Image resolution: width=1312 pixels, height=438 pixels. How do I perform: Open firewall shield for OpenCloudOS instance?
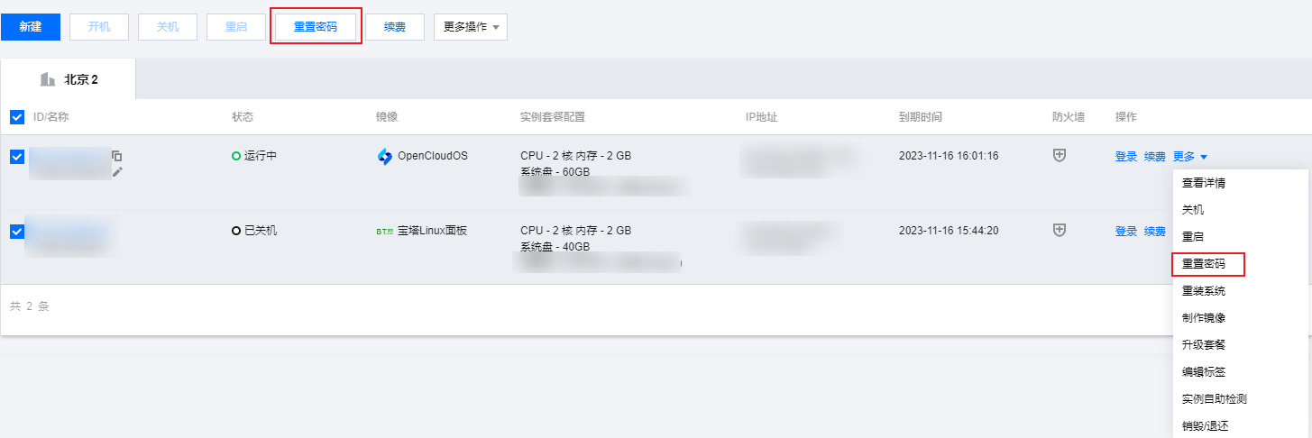[x=1060, y=156]
